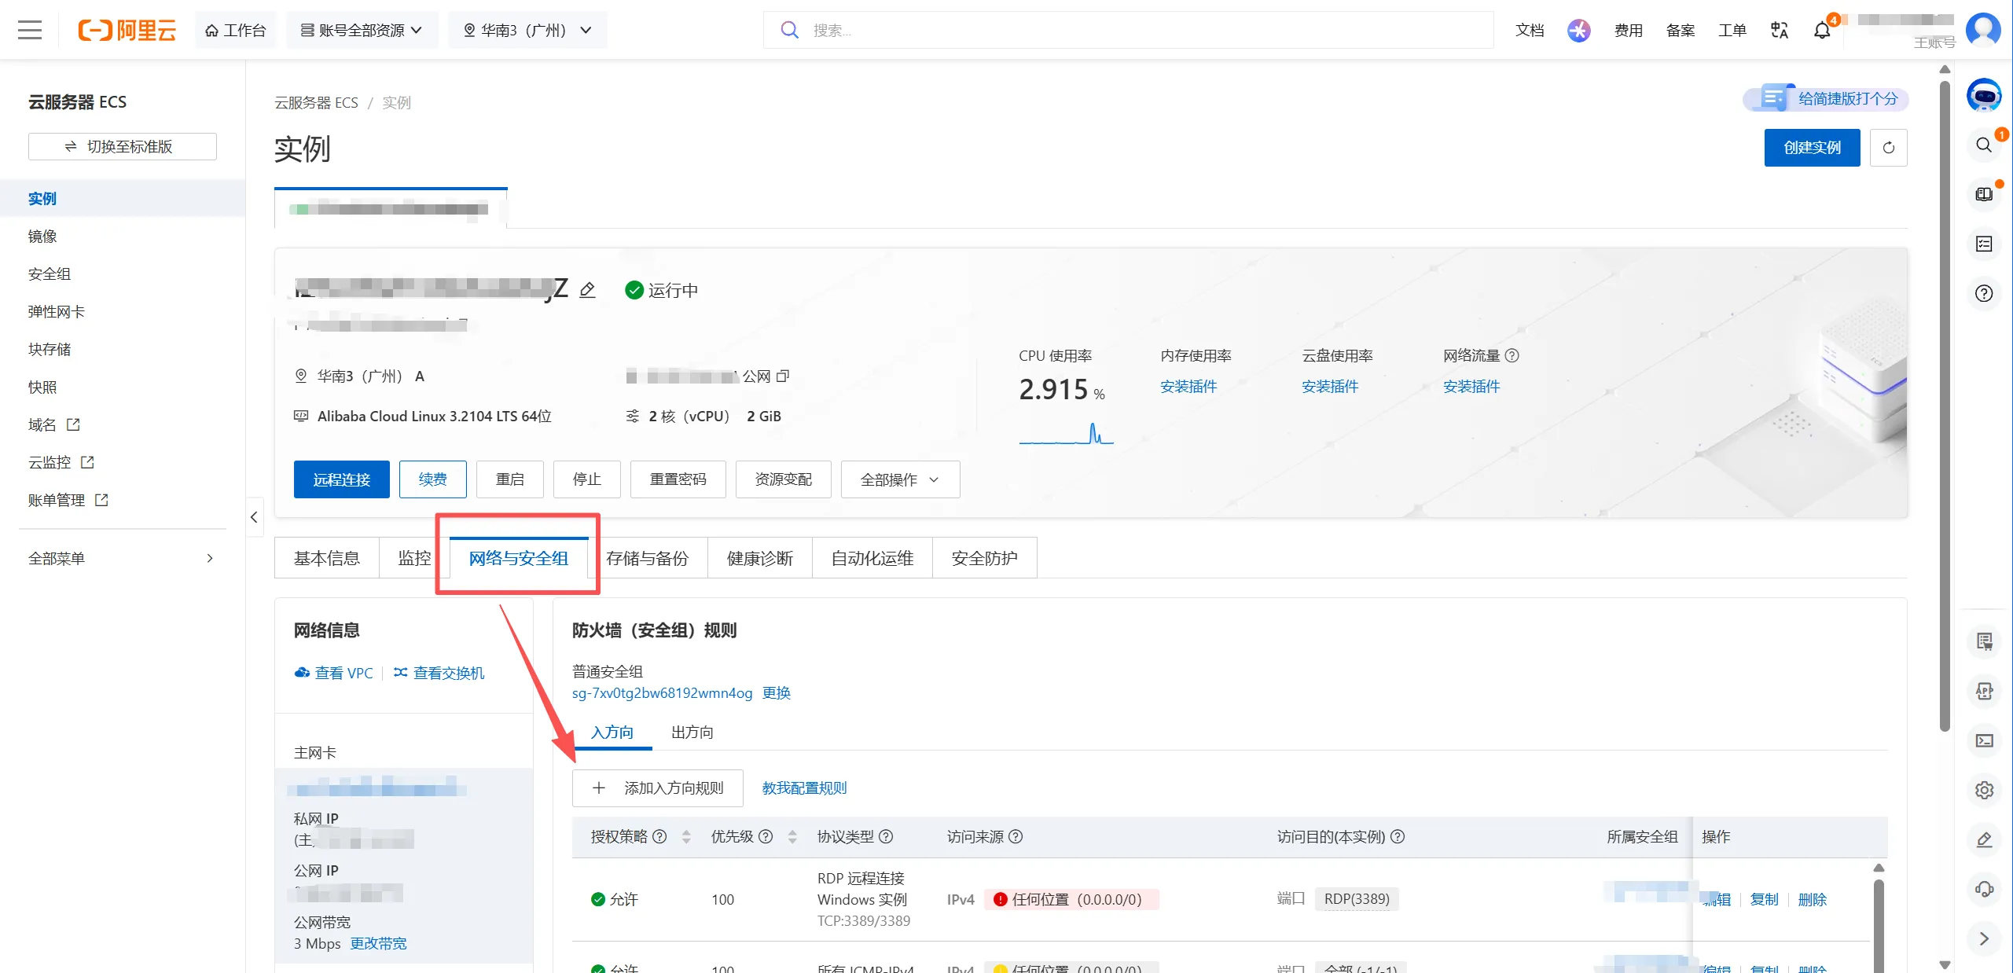Show help for 优先级 column
The width and height of the screenshot is (2013, 973).
[x=766, y=836]
